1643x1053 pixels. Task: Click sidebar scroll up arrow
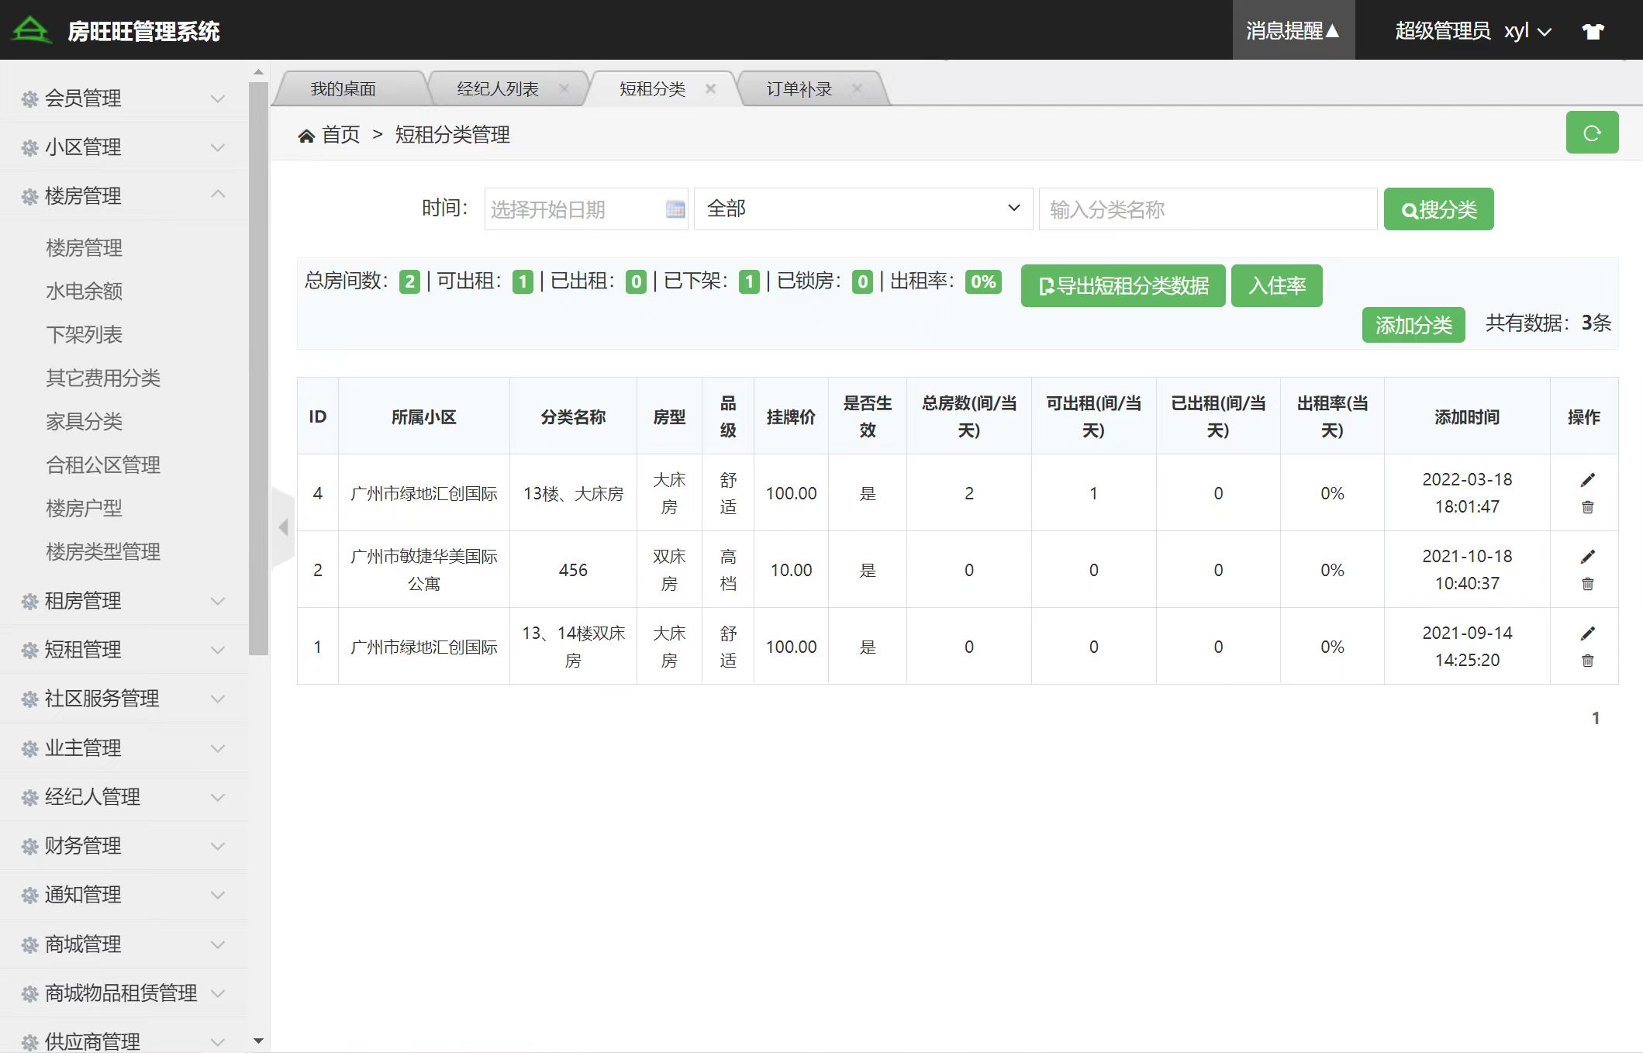click(258, 72)
